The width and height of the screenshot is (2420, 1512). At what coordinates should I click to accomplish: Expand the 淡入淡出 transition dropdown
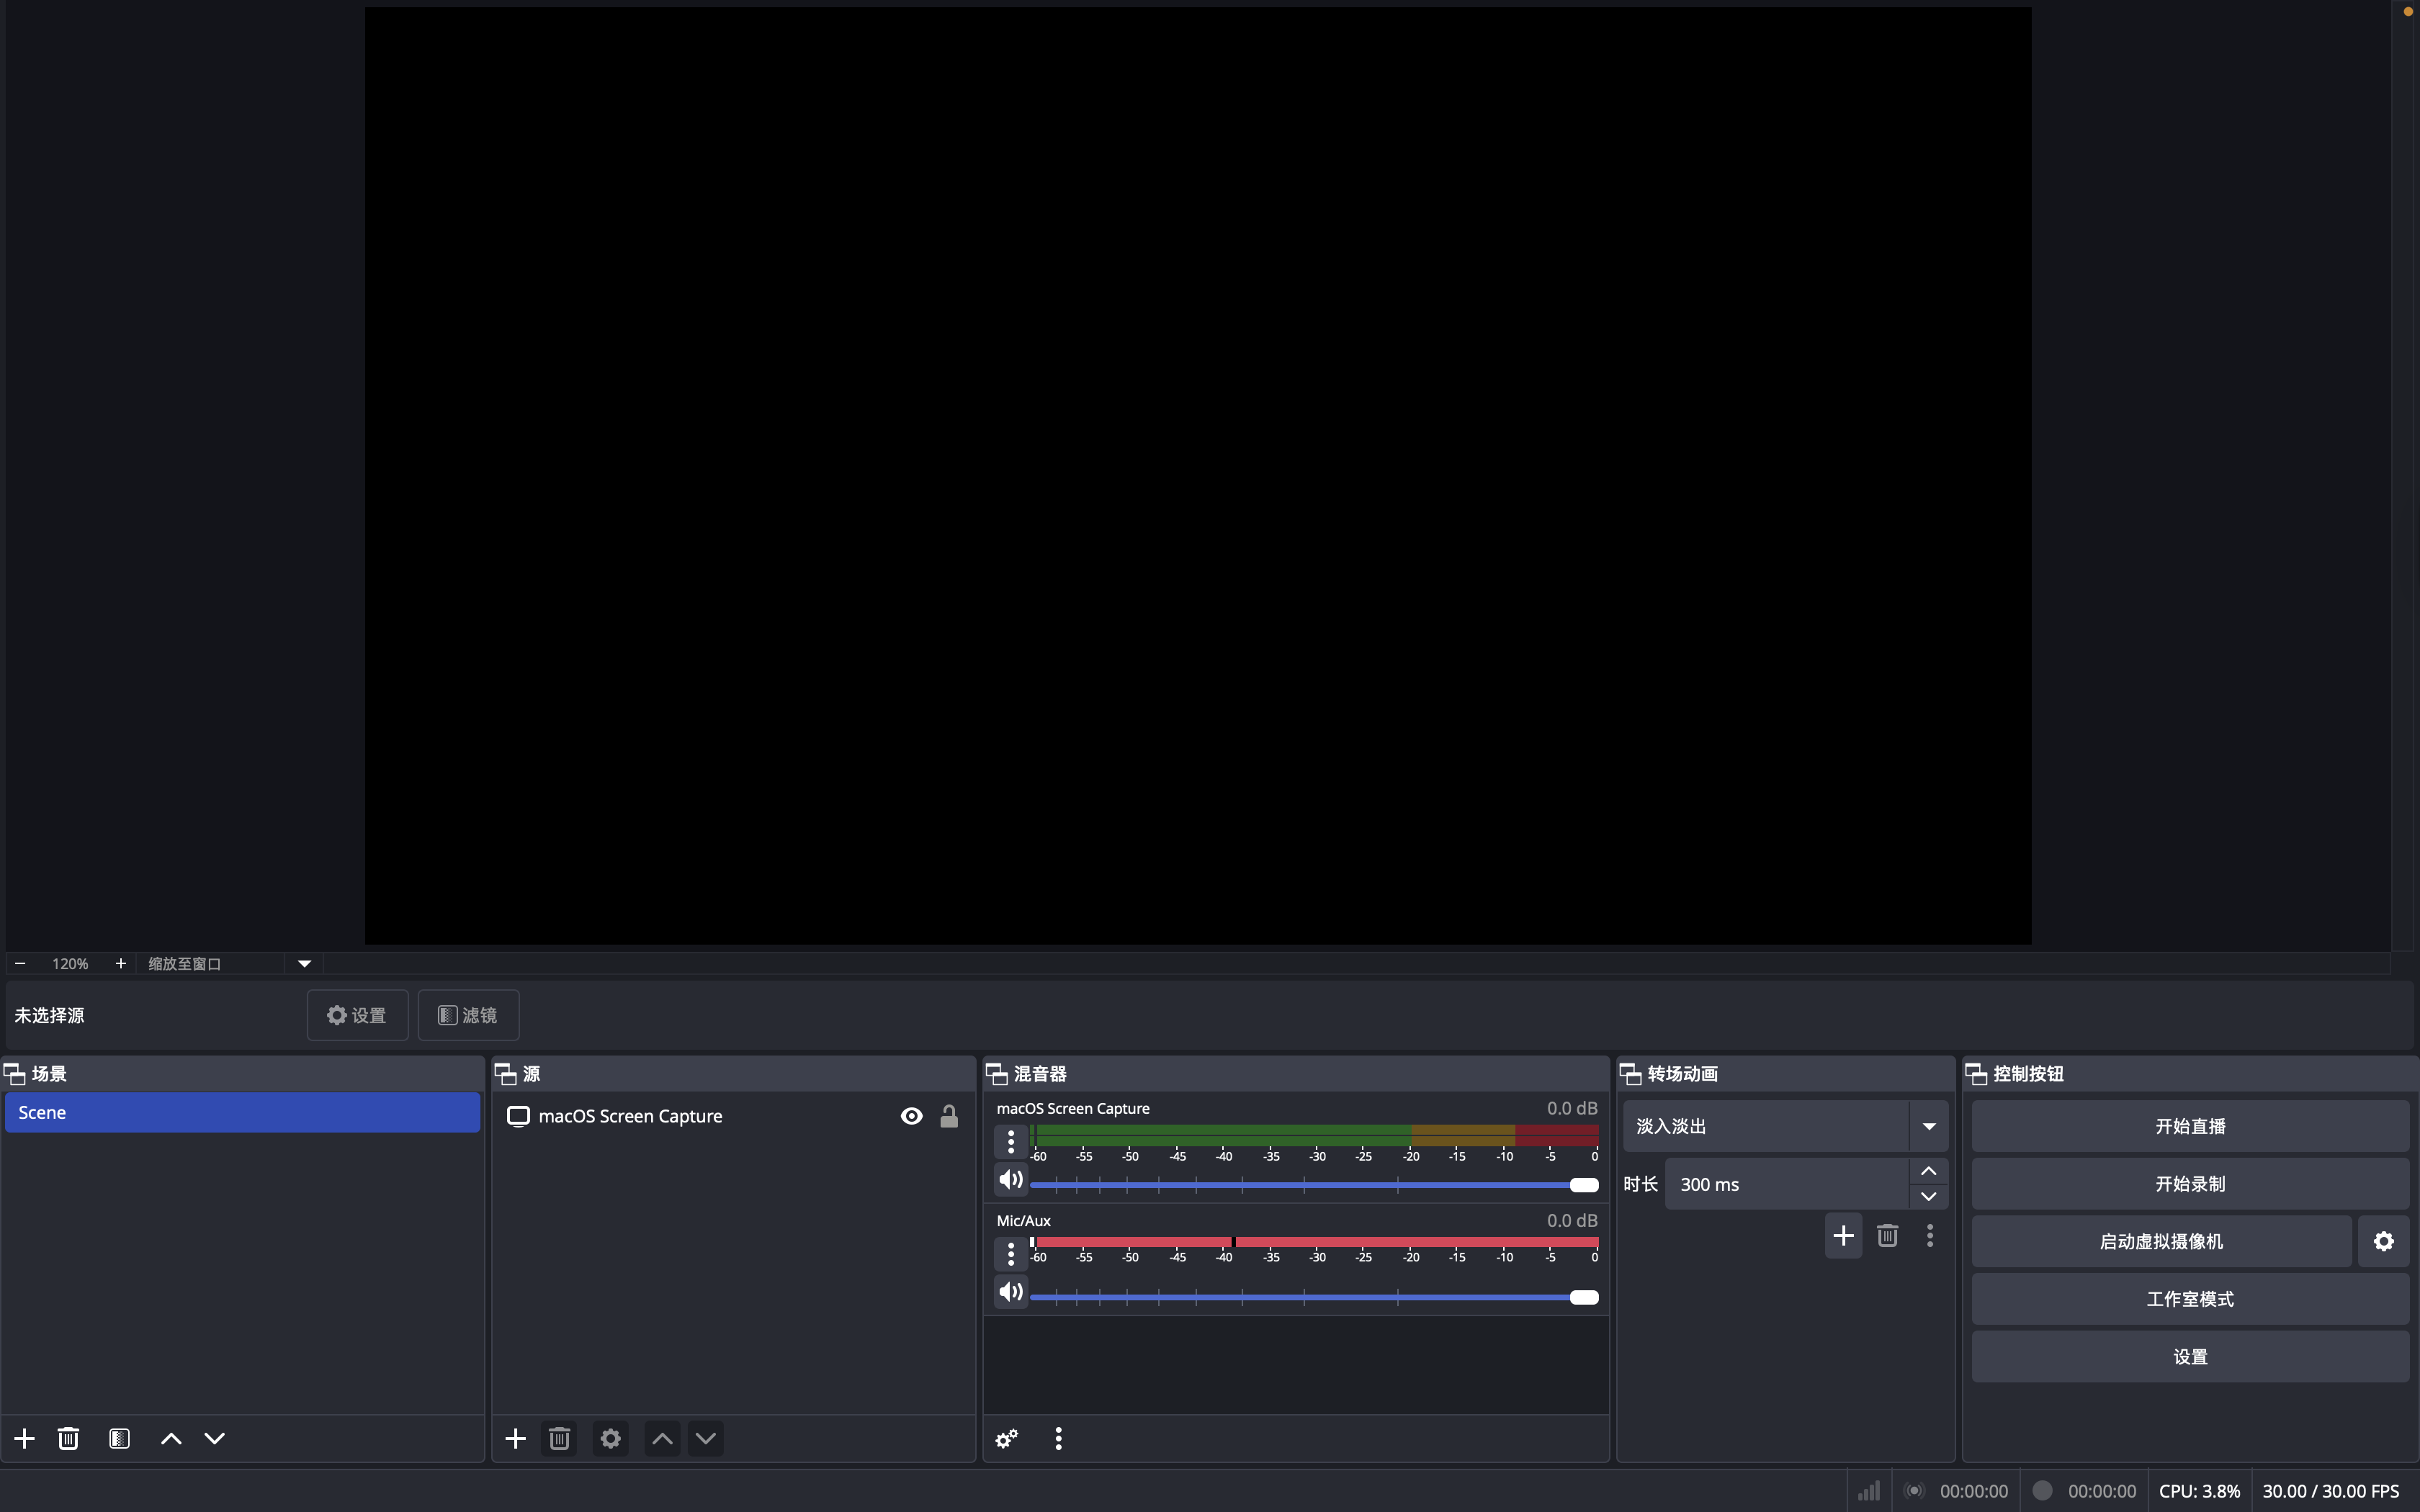(1928, 1126)
